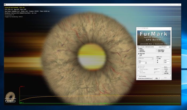
Task: Click the Build 1.7.0 version text
Action: [x=145, y=47]
